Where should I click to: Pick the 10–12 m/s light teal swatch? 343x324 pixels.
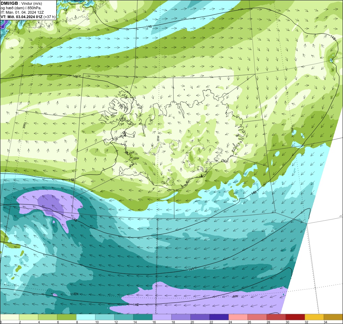pos(105,317)
